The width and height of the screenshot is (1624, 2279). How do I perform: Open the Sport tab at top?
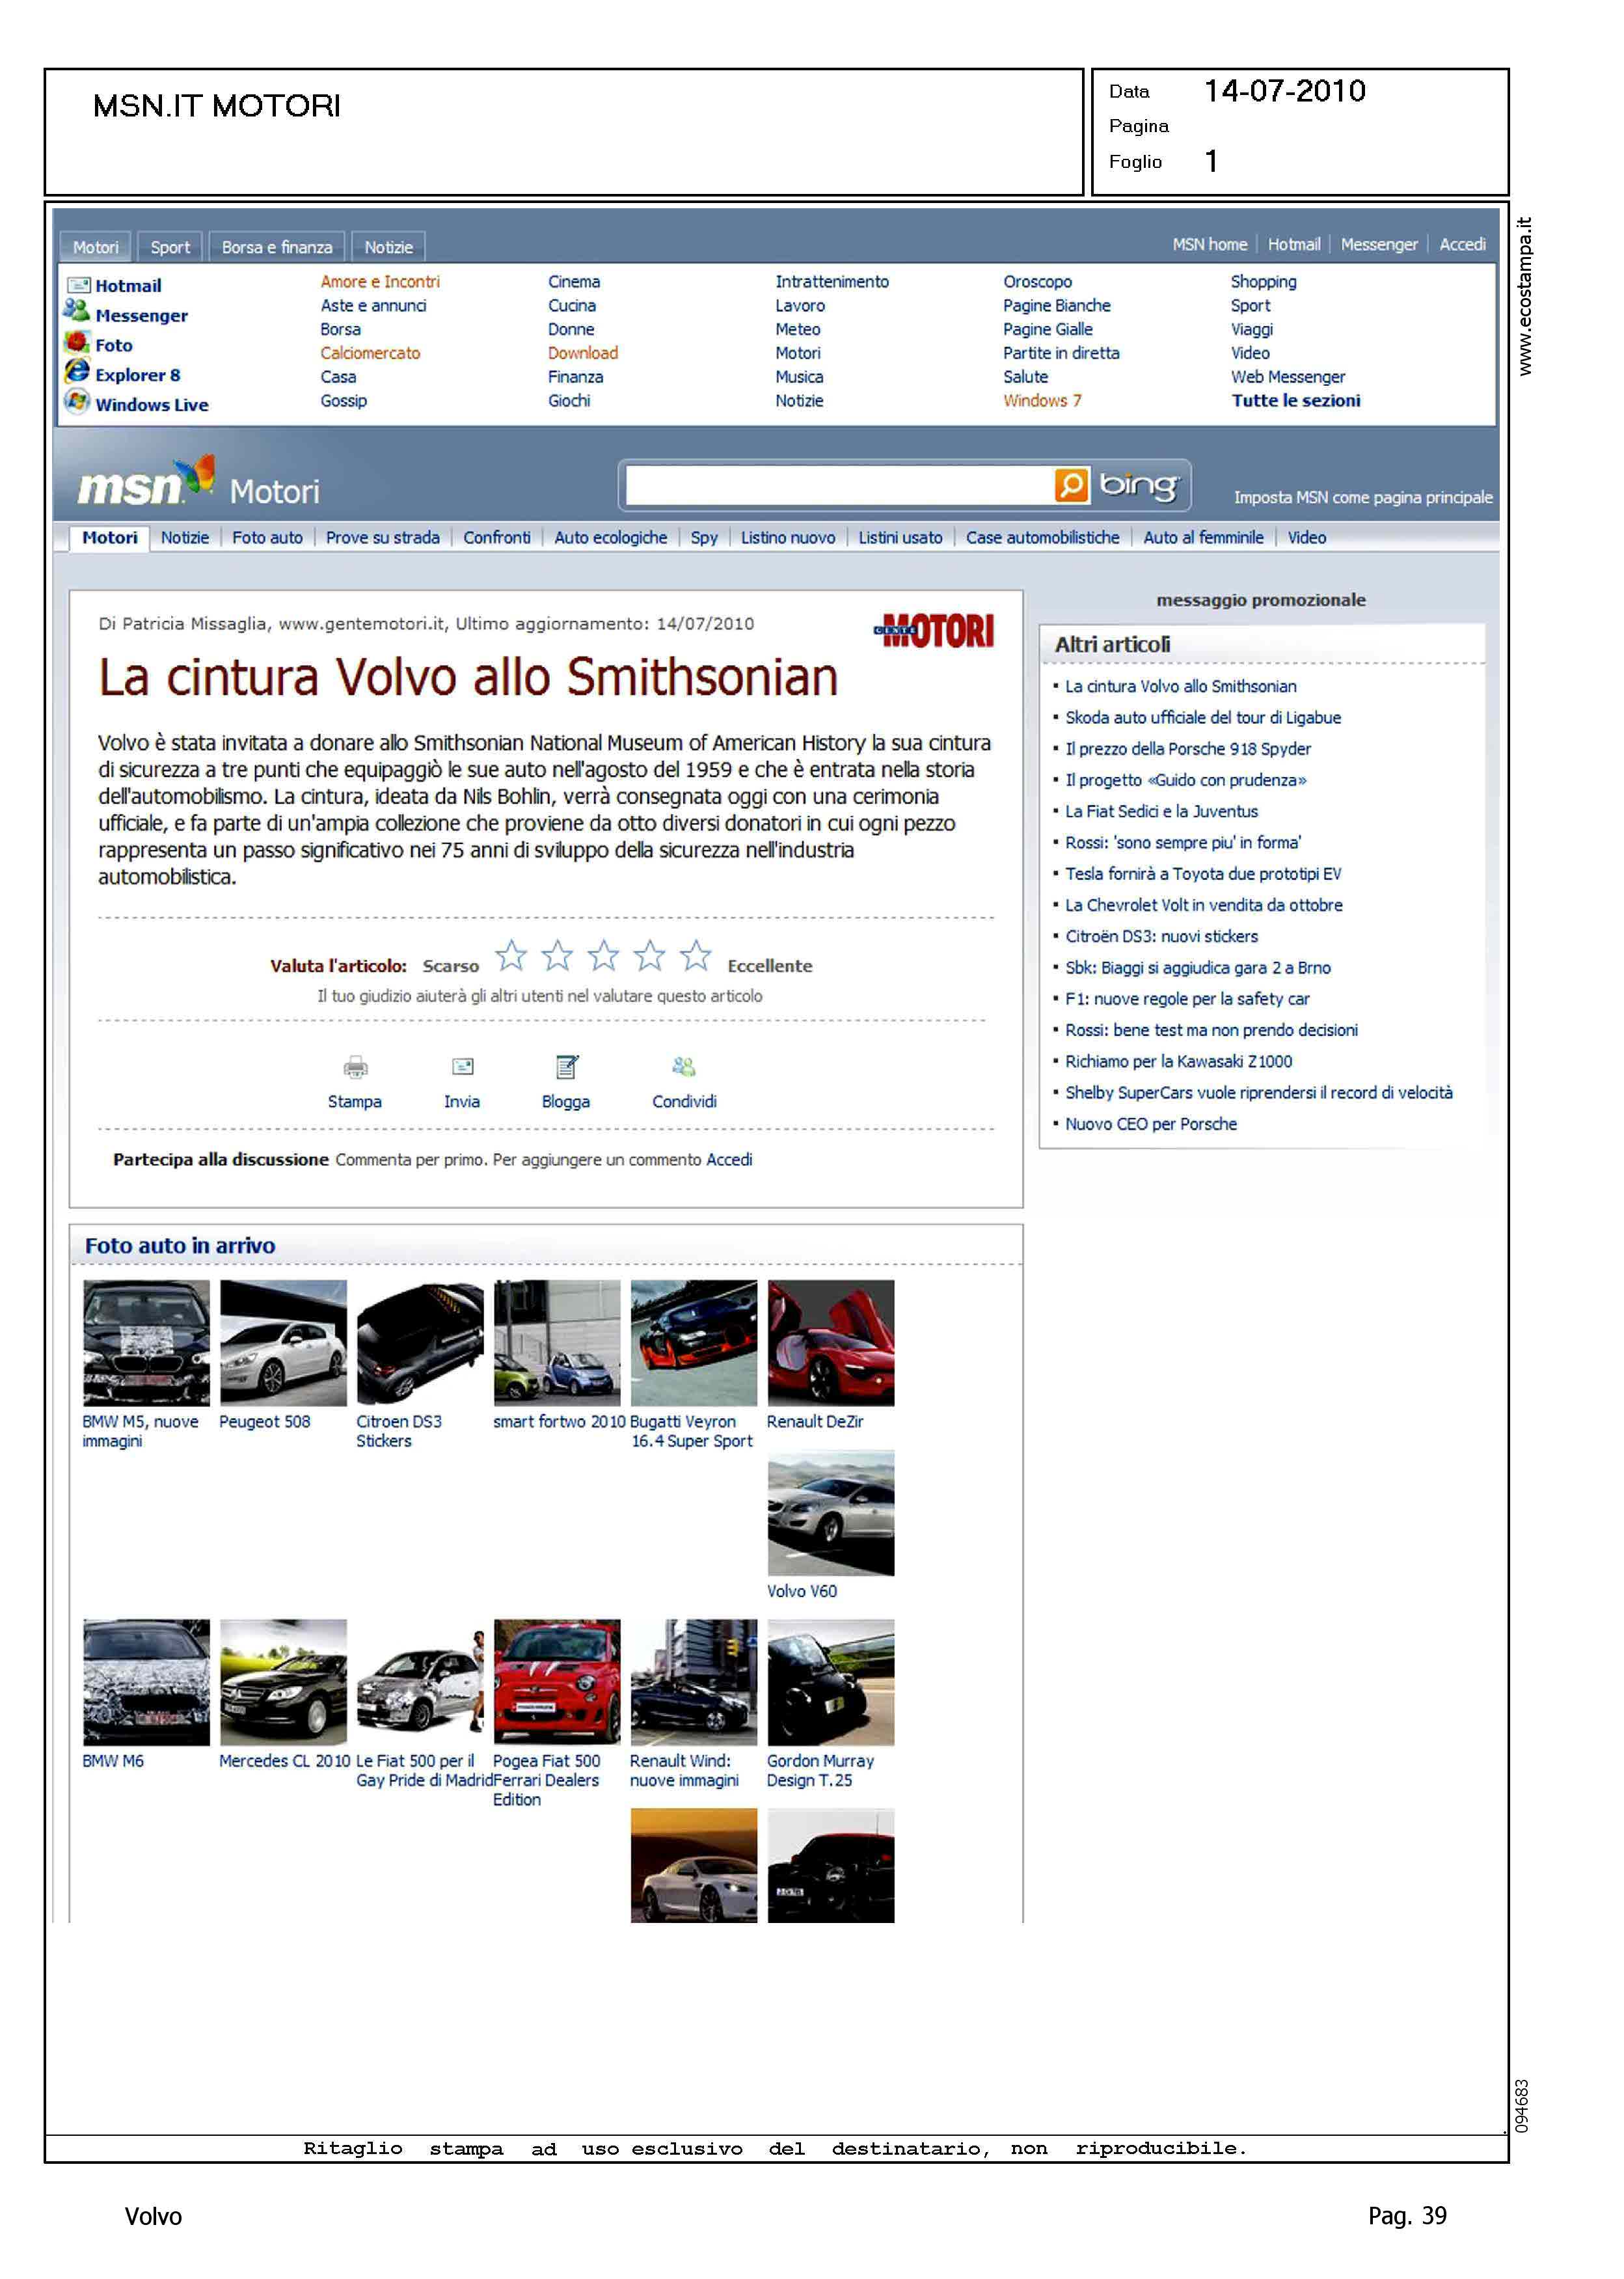click(x=170, y=247)
